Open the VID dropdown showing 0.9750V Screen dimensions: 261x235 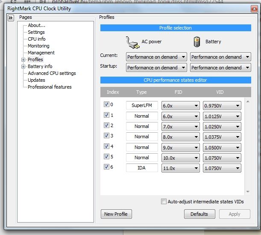(222, 106)
